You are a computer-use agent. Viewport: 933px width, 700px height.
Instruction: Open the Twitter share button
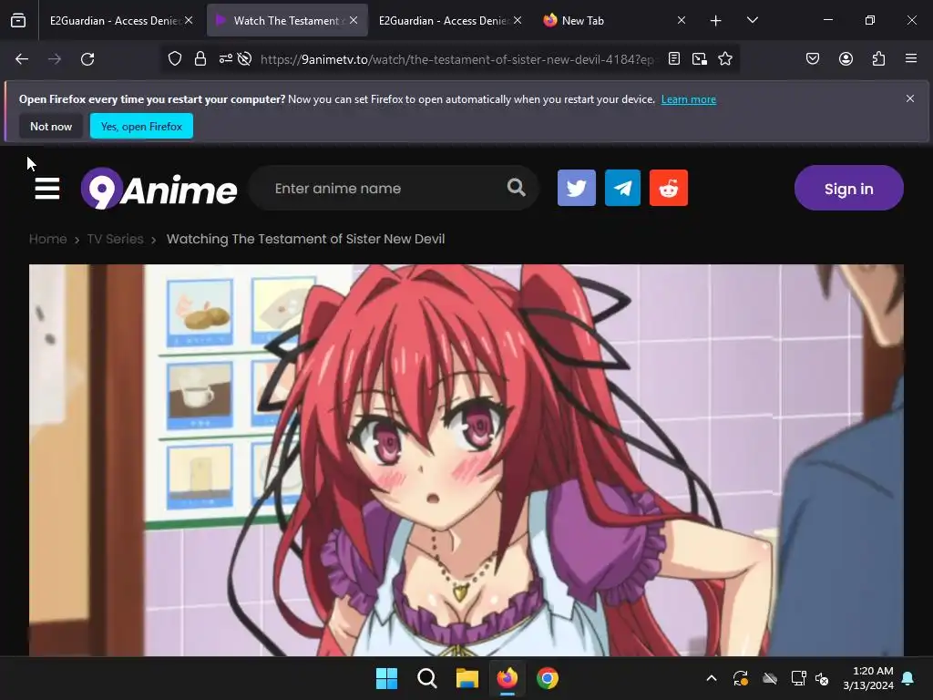click(576, 188)
